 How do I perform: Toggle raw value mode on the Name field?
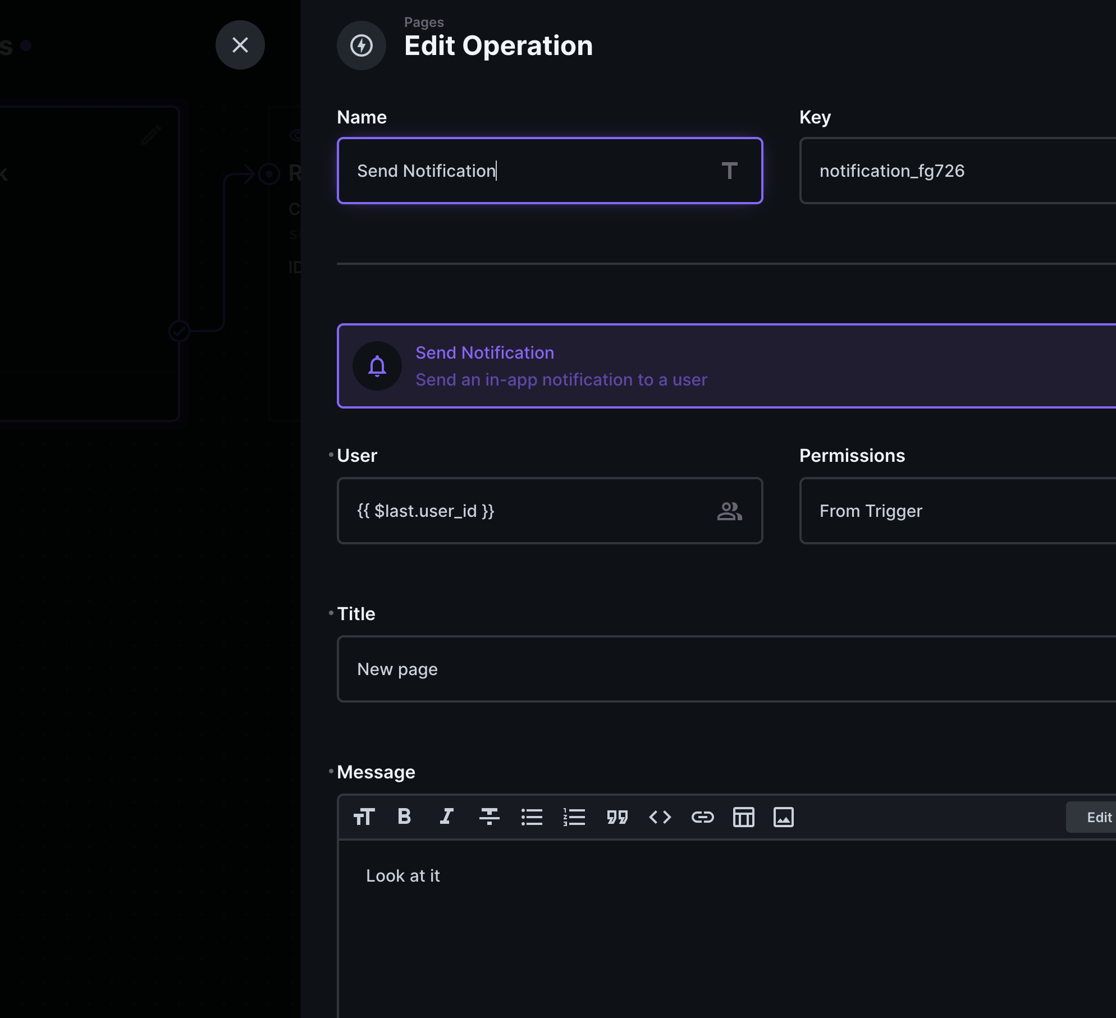(x=730, y=171)
